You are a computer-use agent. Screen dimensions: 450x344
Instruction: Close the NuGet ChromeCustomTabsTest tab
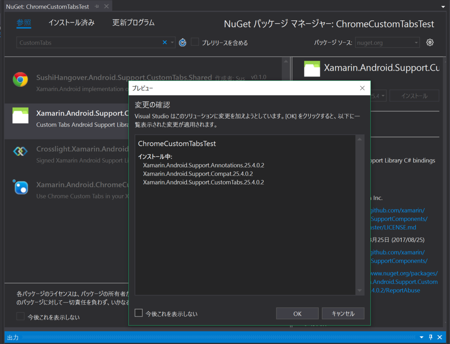coord(106,6)
